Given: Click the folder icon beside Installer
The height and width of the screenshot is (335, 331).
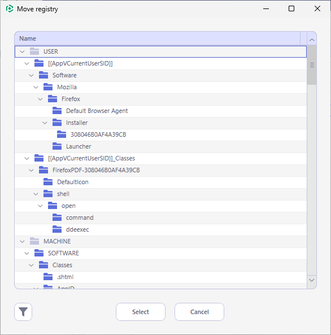Looking at the screenshot, I should coord(57,123).
